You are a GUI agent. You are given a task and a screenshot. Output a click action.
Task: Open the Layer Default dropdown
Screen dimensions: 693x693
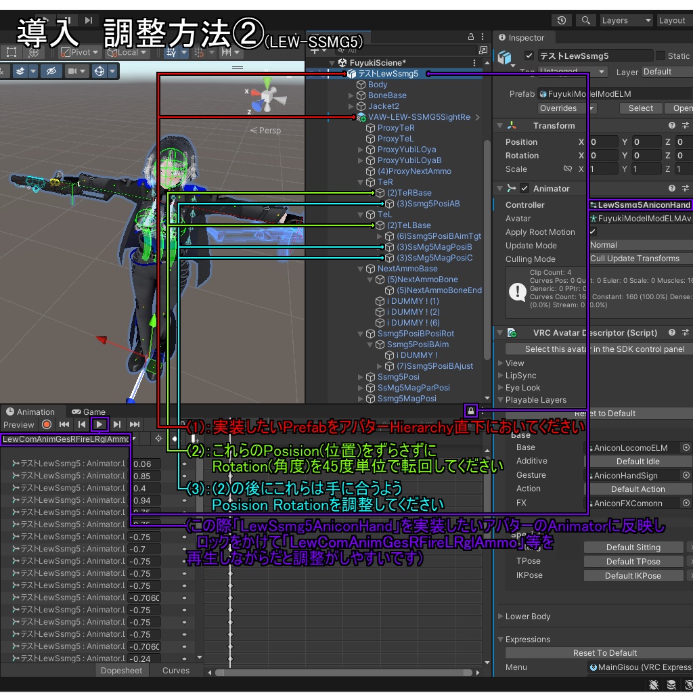pyautogui.click(x=667, y=72)
